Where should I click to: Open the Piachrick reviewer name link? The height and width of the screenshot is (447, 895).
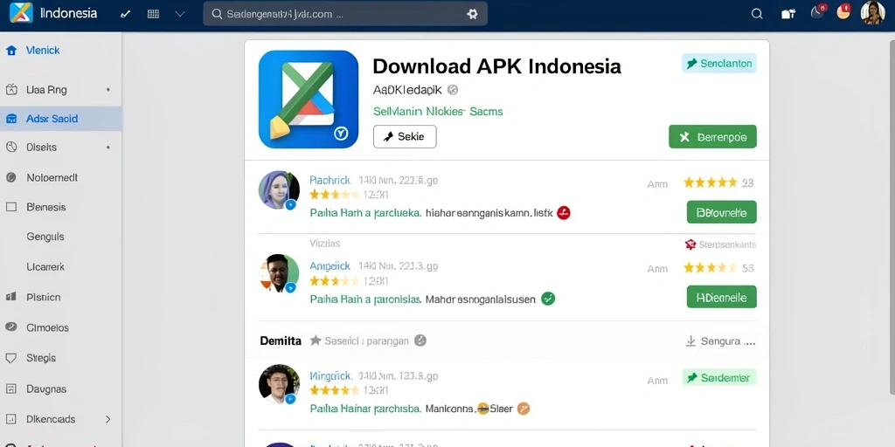click(330, 180)
